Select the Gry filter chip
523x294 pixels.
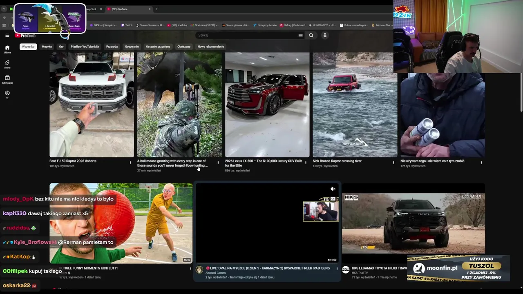click(x=61, y=47)
